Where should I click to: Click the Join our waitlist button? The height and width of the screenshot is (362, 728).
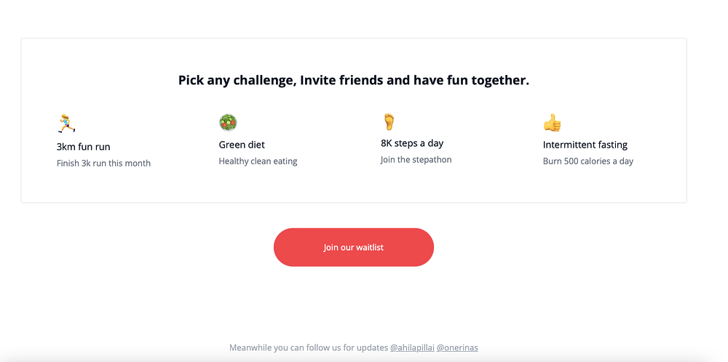coord(354,247)
